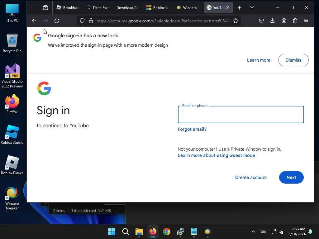Open File Explorer from the taskbar
Image resolution: width=319 pixels, height=239 pixels.
139,232
